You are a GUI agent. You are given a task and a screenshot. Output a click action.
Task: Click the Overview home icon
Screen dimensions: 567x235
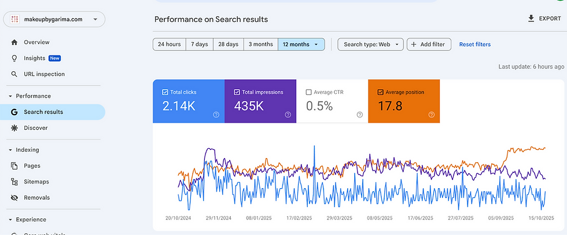coord(14,42)
